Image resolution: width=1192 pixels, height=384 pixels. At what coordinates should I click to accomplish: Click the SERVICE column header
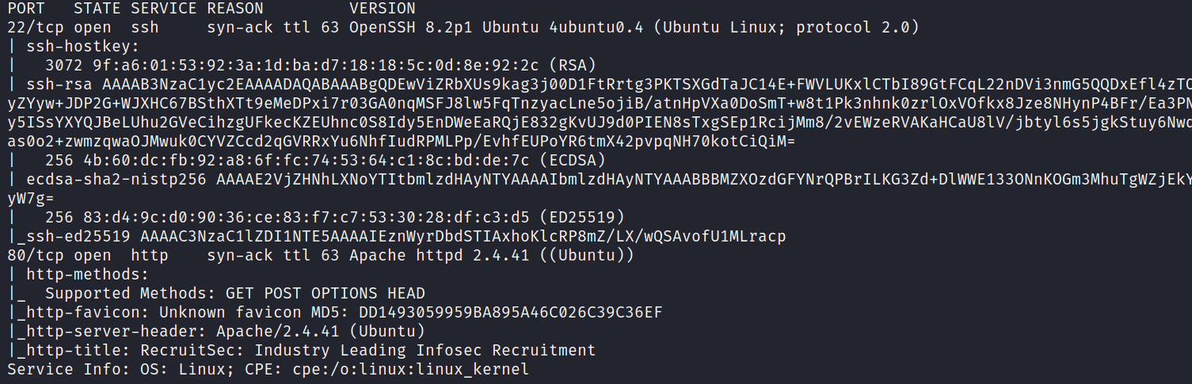tap(164, 9)
